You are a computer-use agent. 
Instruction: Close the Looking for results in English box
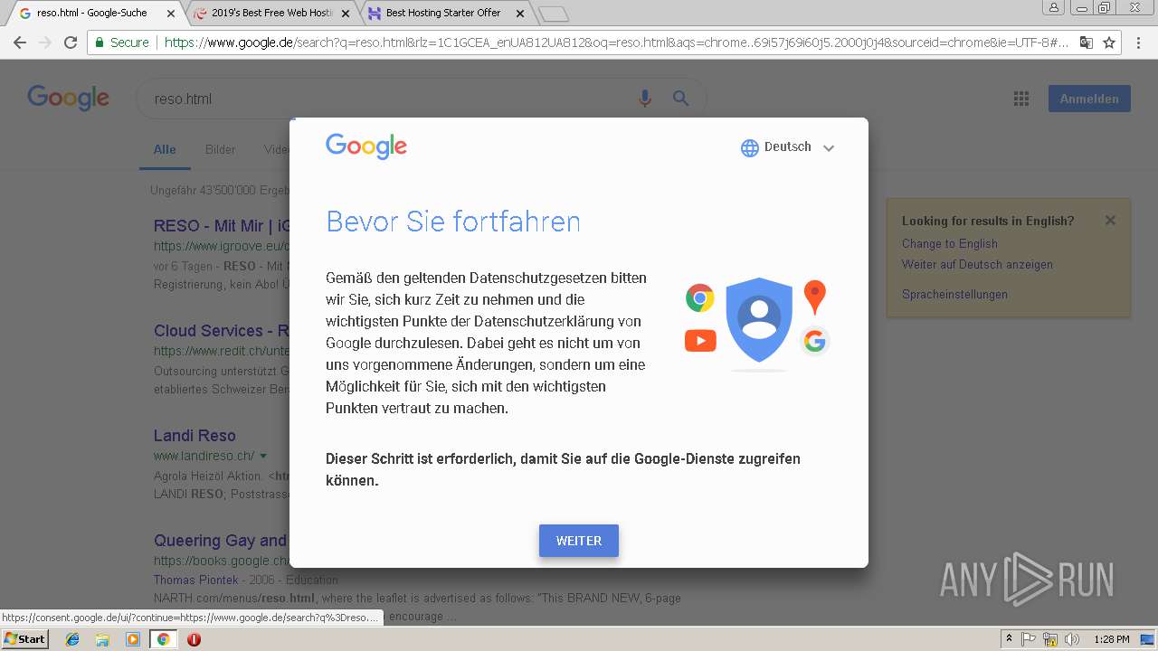pyautogui.click(x=1110, y=221)
